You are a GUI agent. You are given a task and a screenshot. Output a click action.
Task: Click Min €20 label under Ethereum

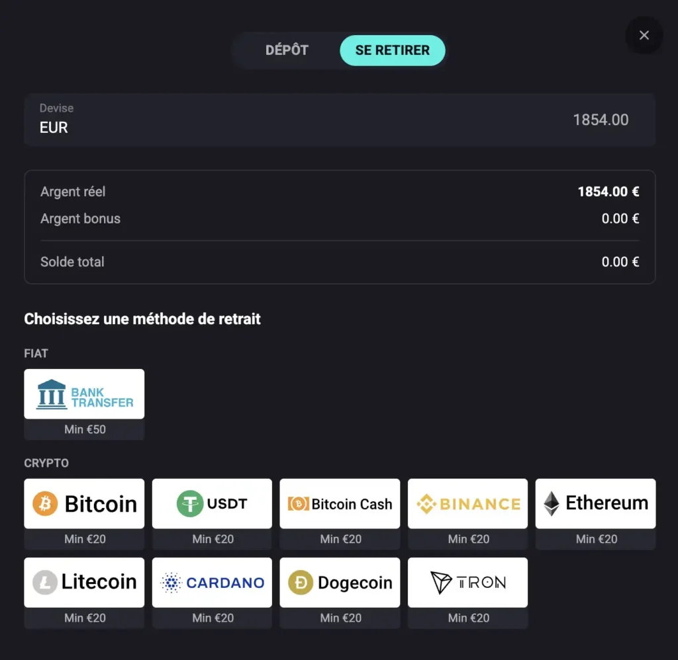[x=596, y=539]
